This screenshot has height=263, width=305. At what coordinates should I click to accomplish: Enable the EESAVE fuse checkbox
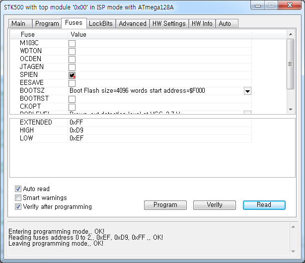(x=72, y=83)
